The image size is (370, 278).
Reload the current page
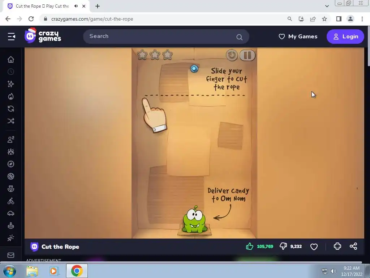click(x=31, y=19)
